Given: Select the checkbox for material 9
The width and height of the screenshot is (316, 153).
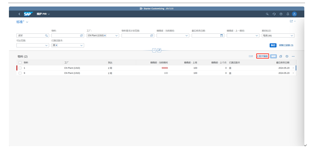Looking at the screenshot, I should (20, 73).
